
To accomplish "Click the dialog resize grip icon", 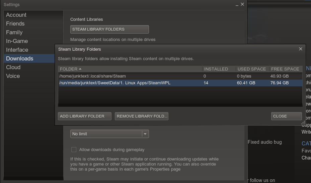I will (303, 123).
